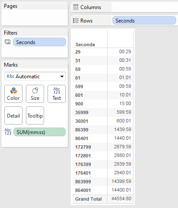This screenshot has width=178, height=208.
Task: Click the Rows shelf icon
Action: (x=76, y=21)
